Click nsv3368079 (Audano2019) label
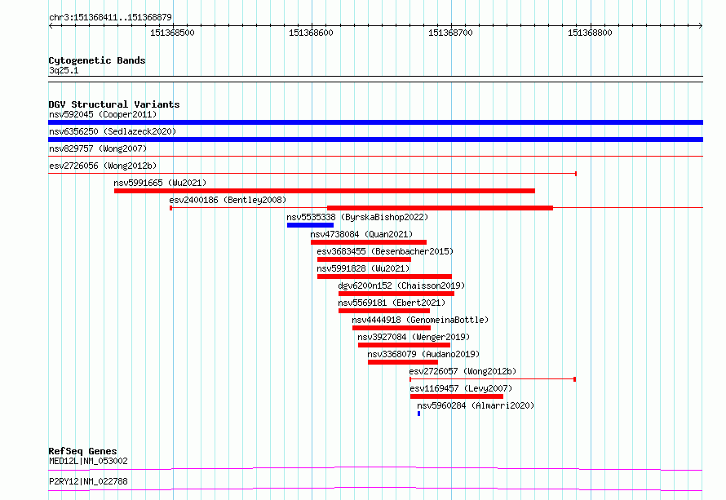Viewport: 726px width, 500px height. [423, 354]
